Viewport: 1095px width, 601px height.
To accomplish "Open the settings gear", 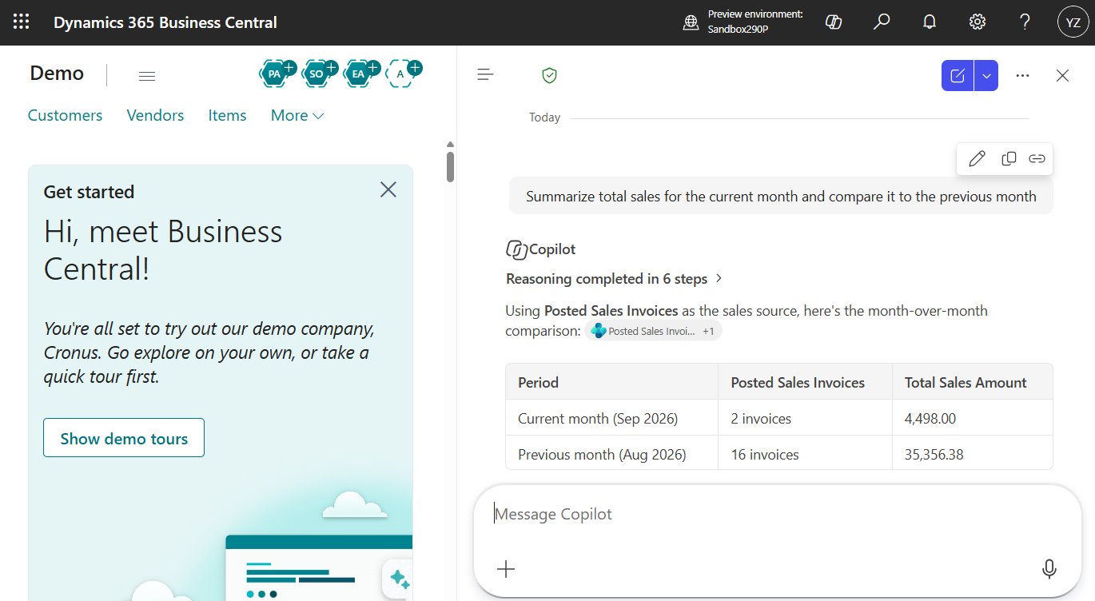I will tap(978, 22).
